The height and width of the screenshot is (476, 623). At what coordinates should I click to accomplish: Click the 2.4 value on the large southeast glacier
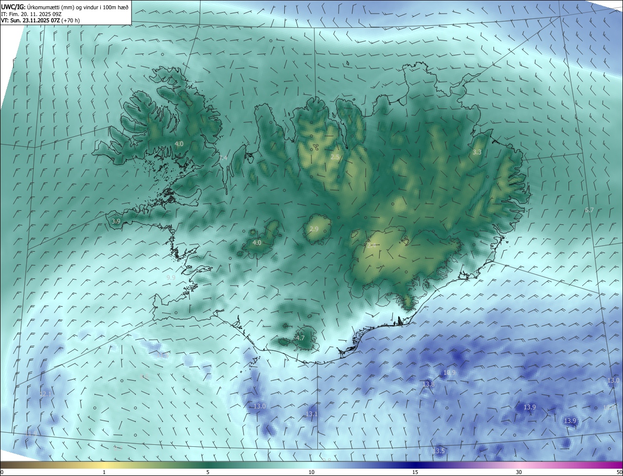(x=371, y=246)
